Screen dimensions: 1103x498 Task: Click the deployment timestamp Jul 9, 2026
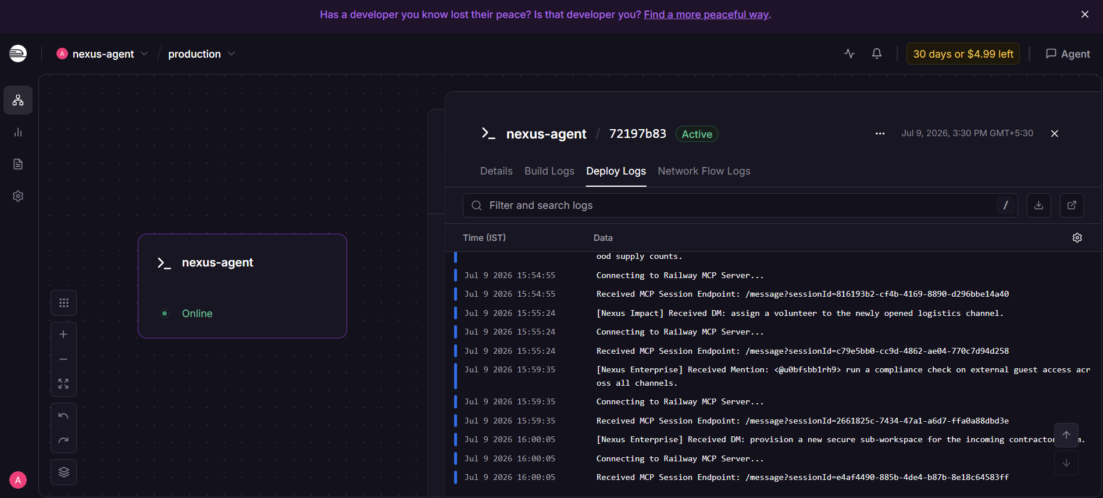tap(968, 133)
